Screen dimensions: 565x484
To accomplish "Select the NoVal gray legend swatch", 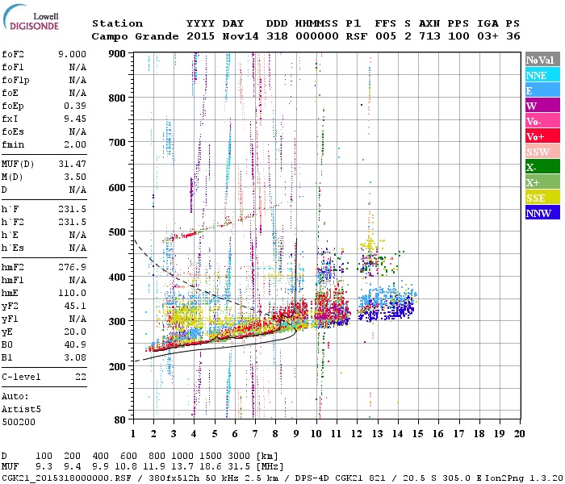I will 542,60.
